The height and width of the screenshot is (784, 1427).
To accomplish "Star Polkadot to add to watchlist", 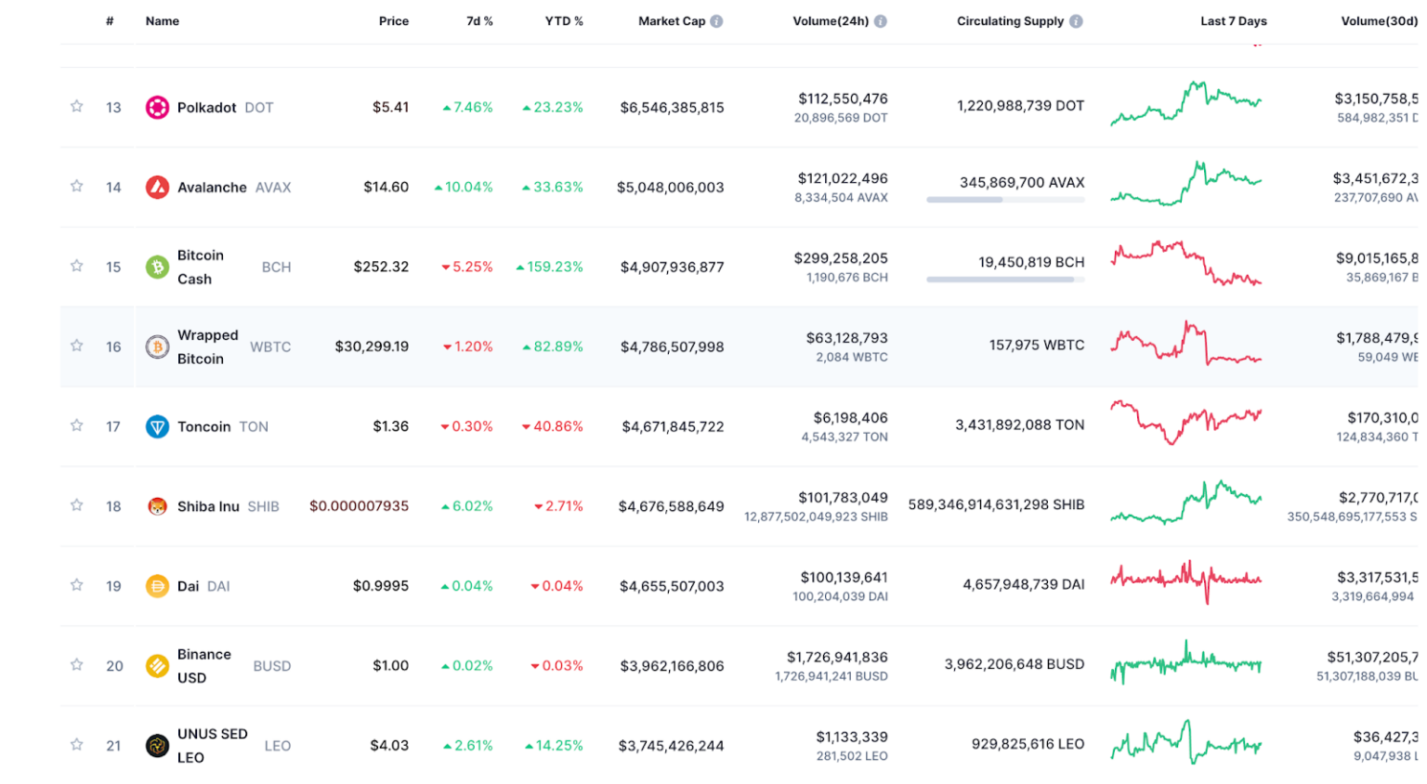I will pos(76,108).
